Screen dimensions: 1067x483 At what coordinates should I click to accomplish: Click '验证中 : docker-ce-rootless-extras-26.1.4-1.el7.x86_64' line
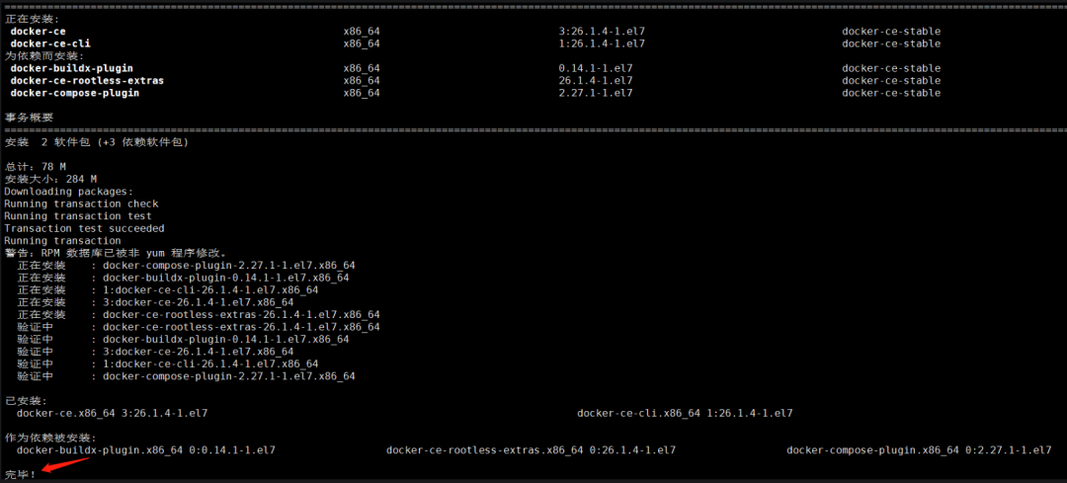[x=198, y=327]
